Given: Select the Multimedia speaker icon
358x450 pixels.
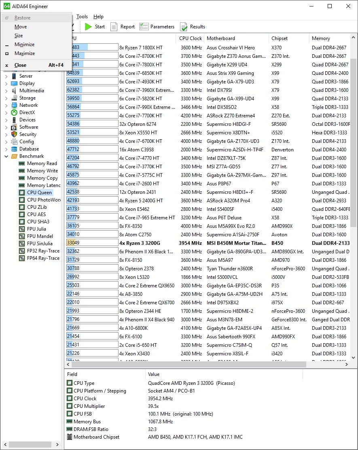Looking at the screenshot, I should (x=14, y=91).
